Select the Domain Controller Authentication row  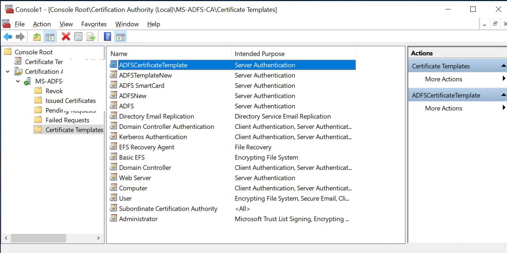pyautogui.click(x=232, y=126)
